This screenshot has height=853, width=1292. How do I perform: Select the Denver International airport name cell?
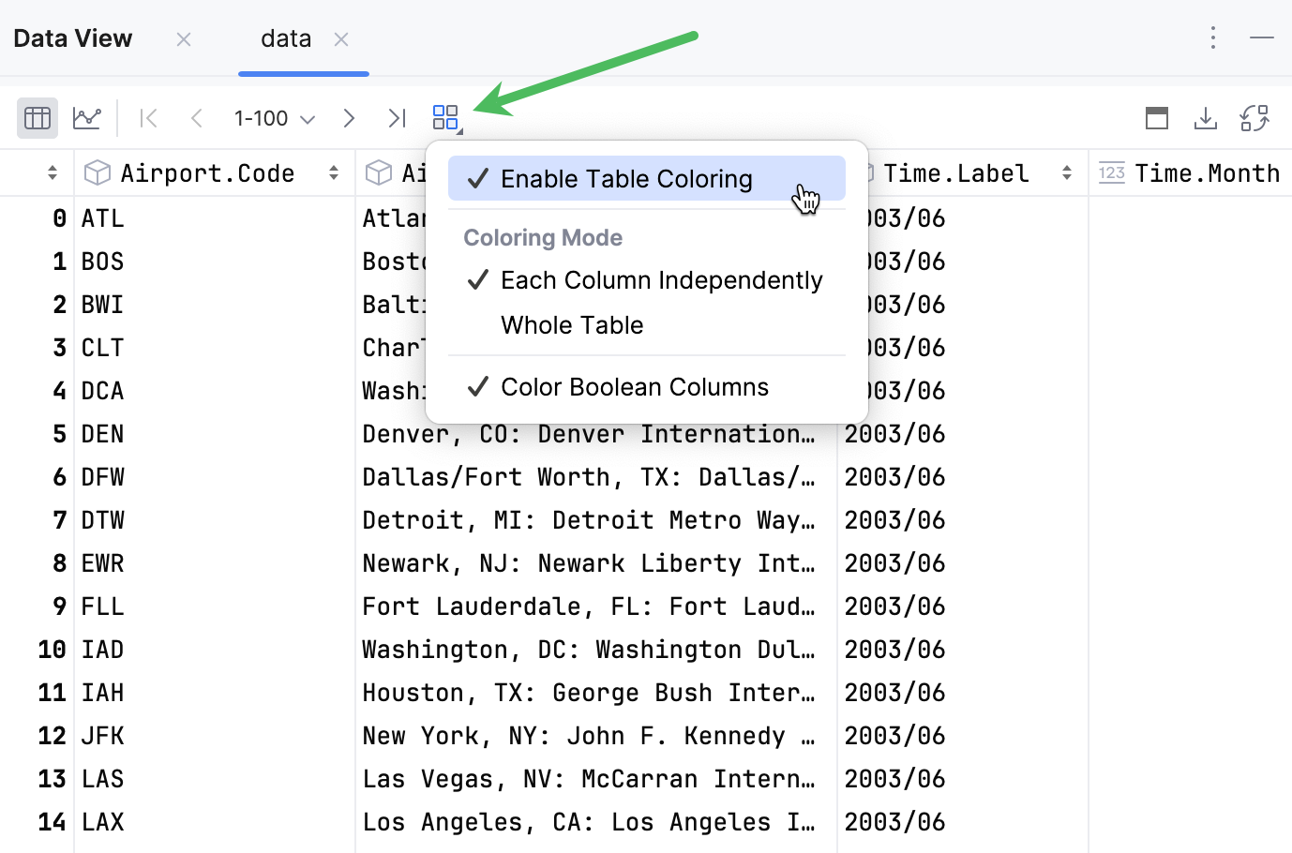596,434
